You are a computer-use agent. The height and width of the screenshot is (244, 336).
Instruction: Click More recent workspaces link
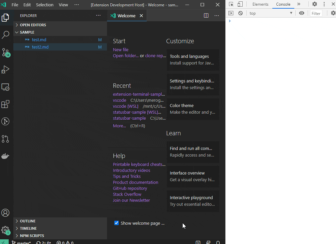click(x=119, y=126)
